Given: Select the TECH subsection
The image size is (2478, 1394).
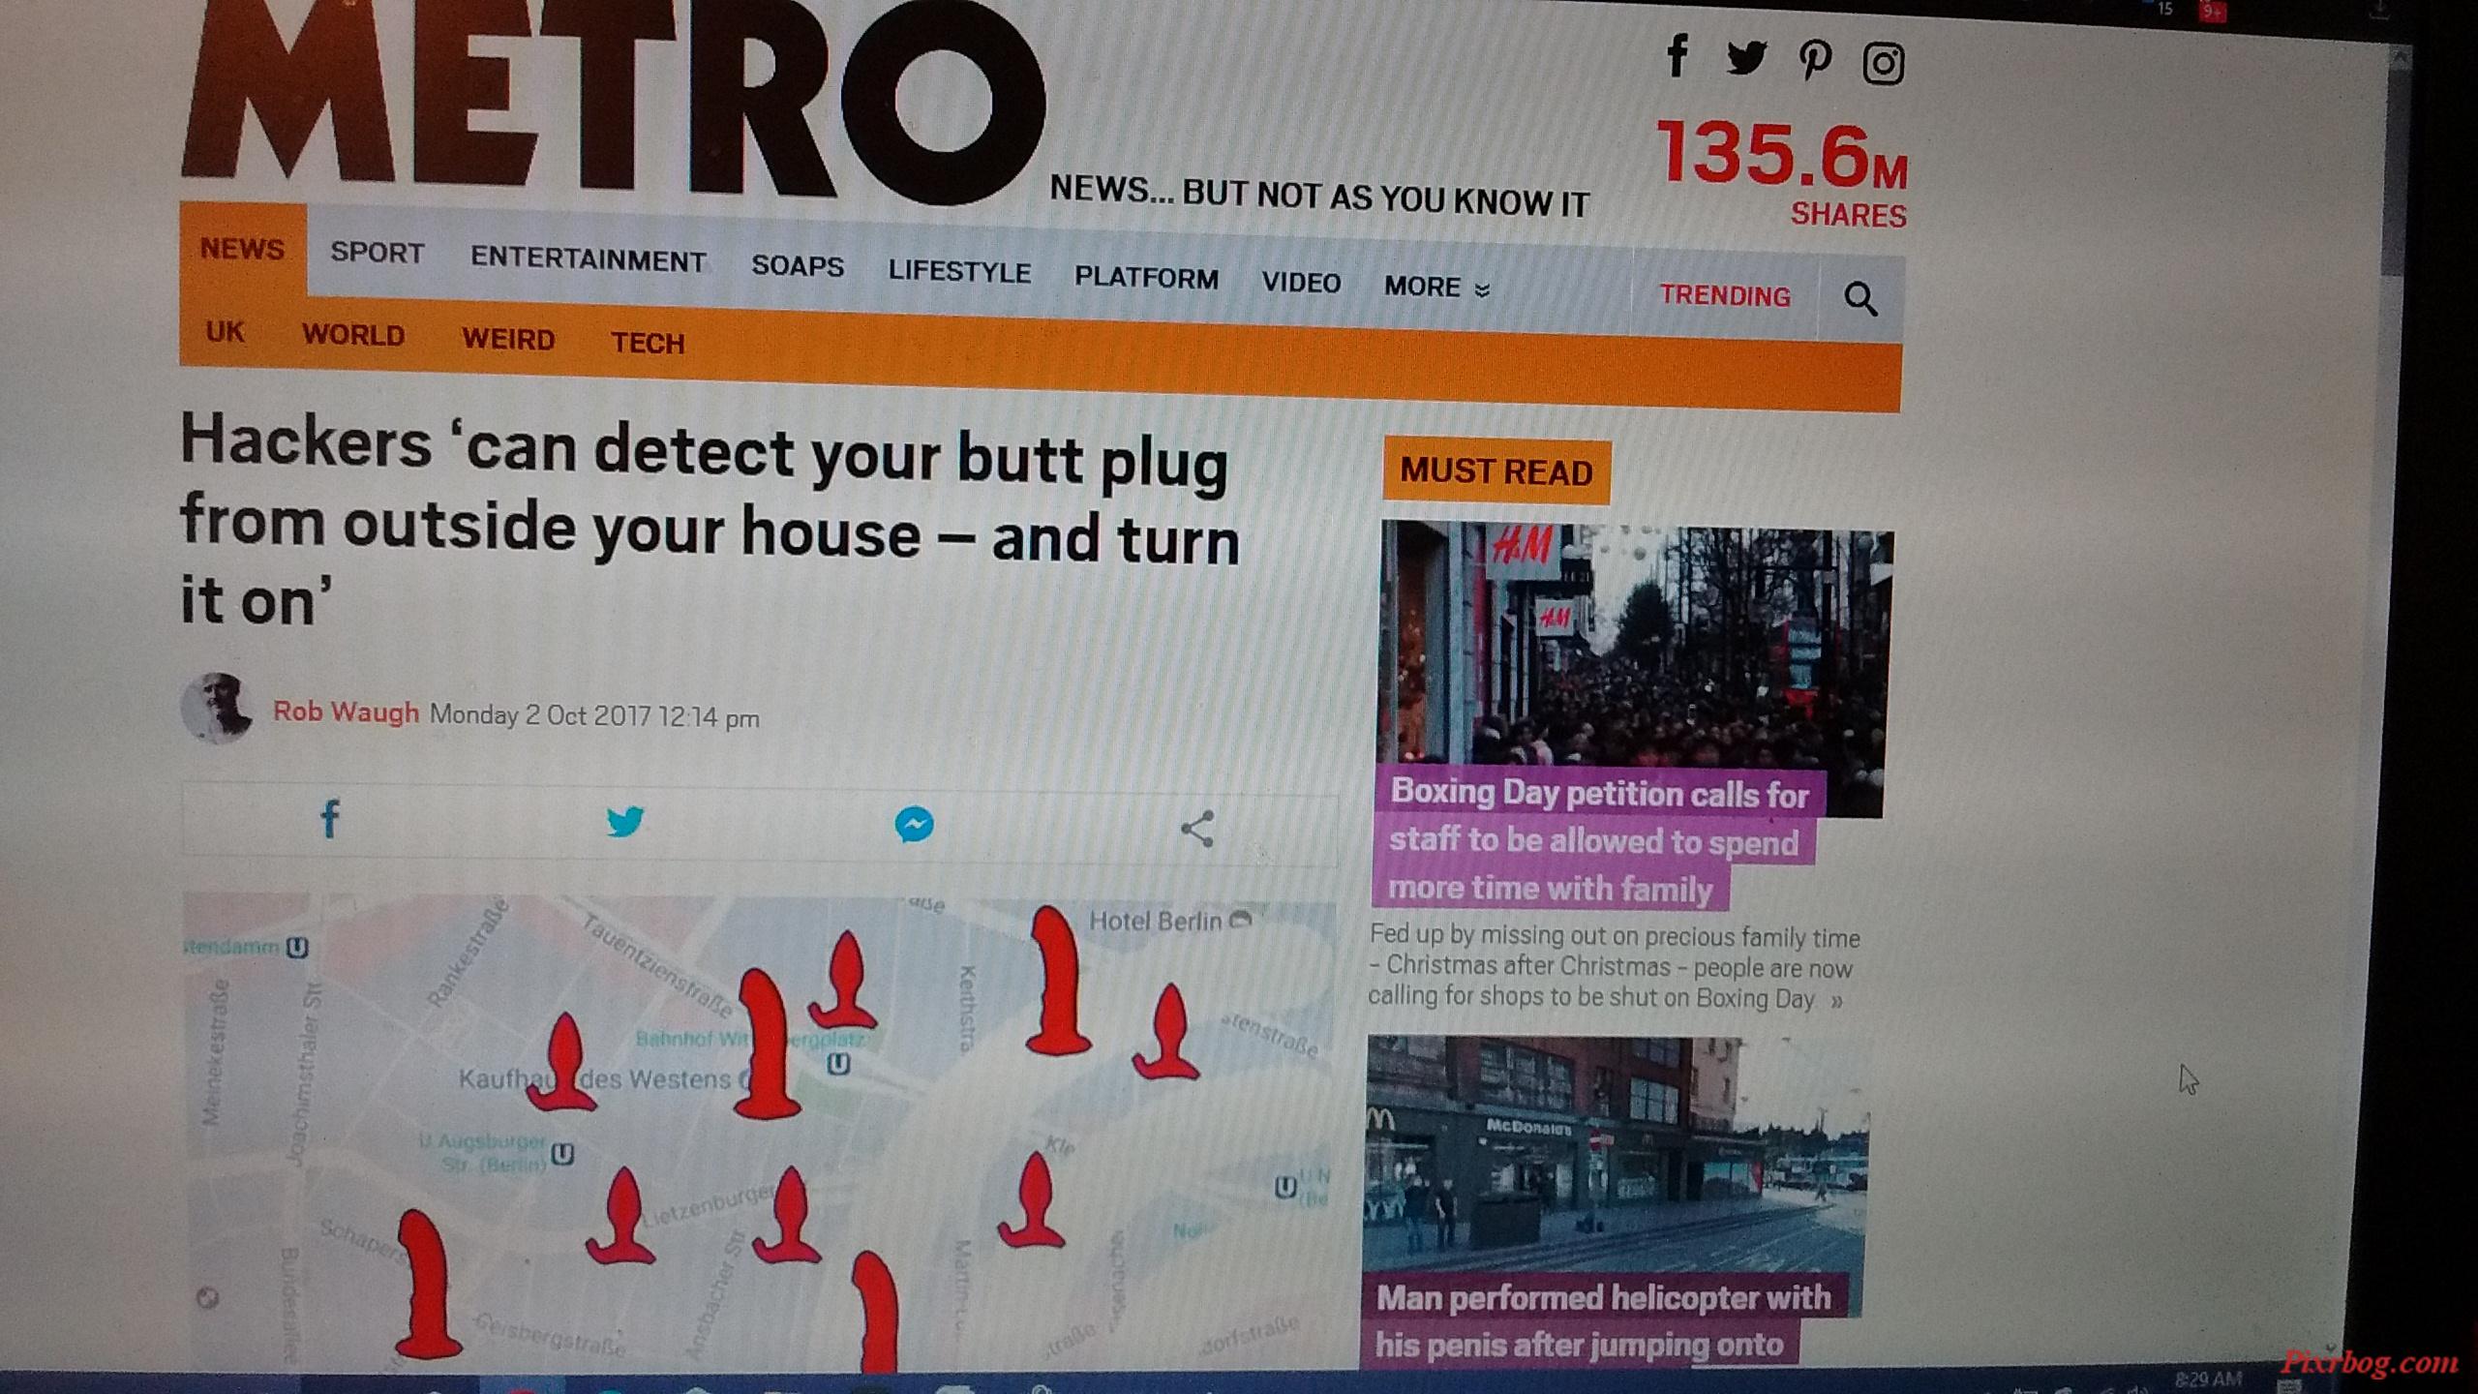Looking at the screenshot, I should (648, 344).
